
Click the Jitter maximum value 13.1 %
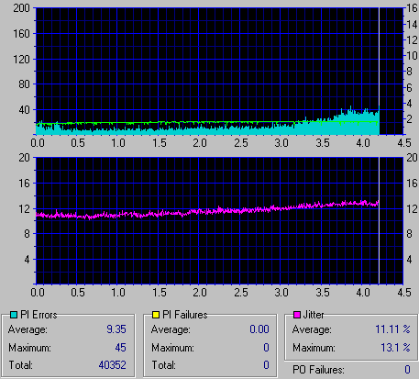coord(395,348)
